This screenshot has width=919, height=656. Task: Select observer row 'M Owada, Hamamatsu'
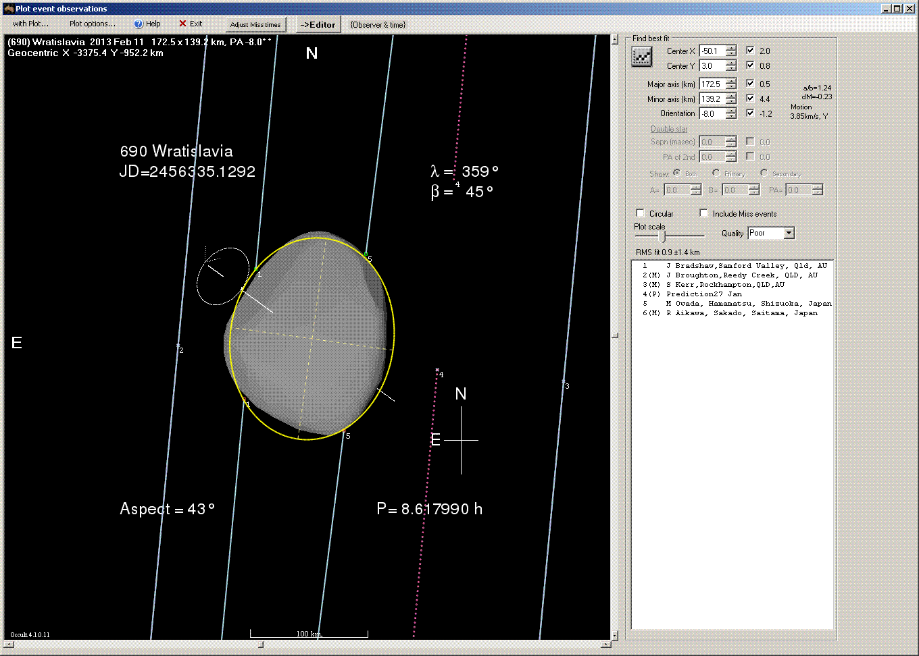(732, 304)
